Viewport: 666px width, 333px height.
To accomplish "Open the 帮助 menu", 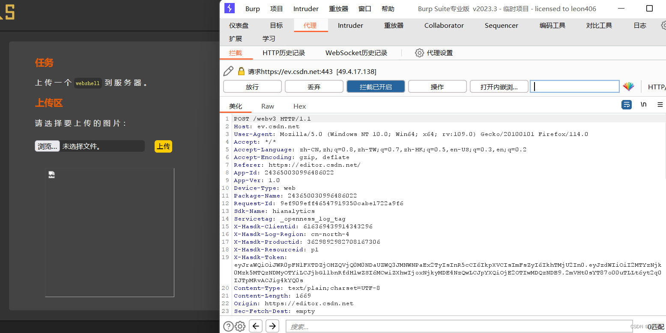I will pos(388,9).
